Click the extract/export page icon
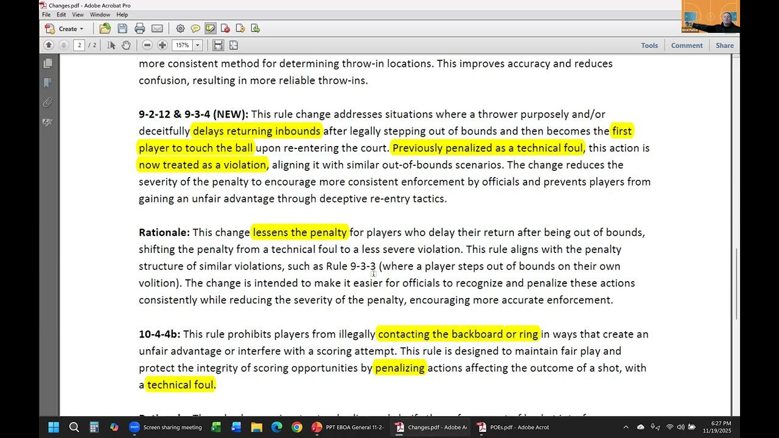Viewport: 779px width, 438px height. [255, 29]
